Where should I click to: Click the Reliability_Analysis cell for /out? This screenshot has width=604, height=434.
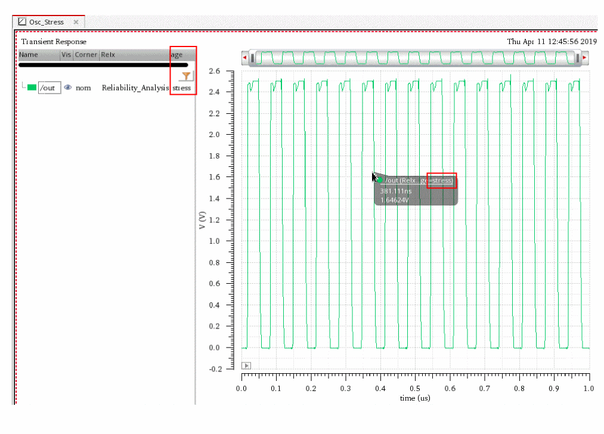pyautogui.click(x=135, y=88)
